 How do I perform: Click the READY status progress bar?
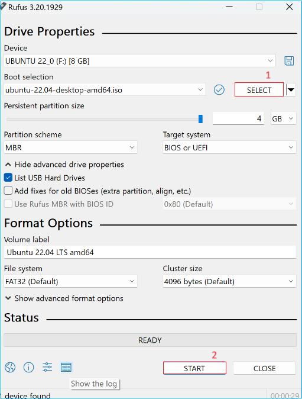tap(150, 340)
